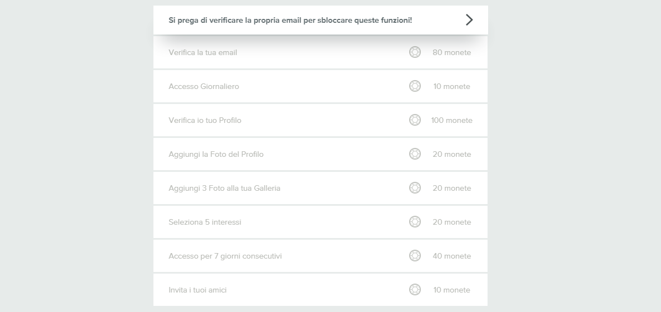Click coin icon for Aggiungi la Foto del Profilo
Screen dimensions: 661x312
[415, 154]
